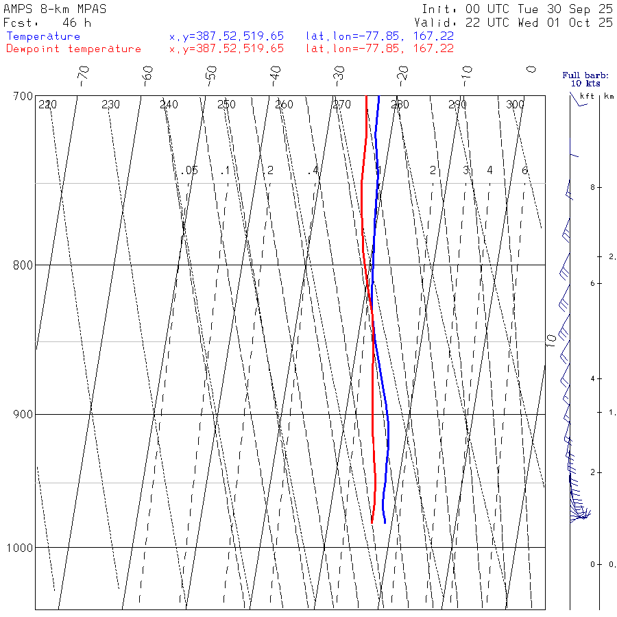Click the "-30" temperature axis label
Screen dimensions: 617x617
(339, 76)
